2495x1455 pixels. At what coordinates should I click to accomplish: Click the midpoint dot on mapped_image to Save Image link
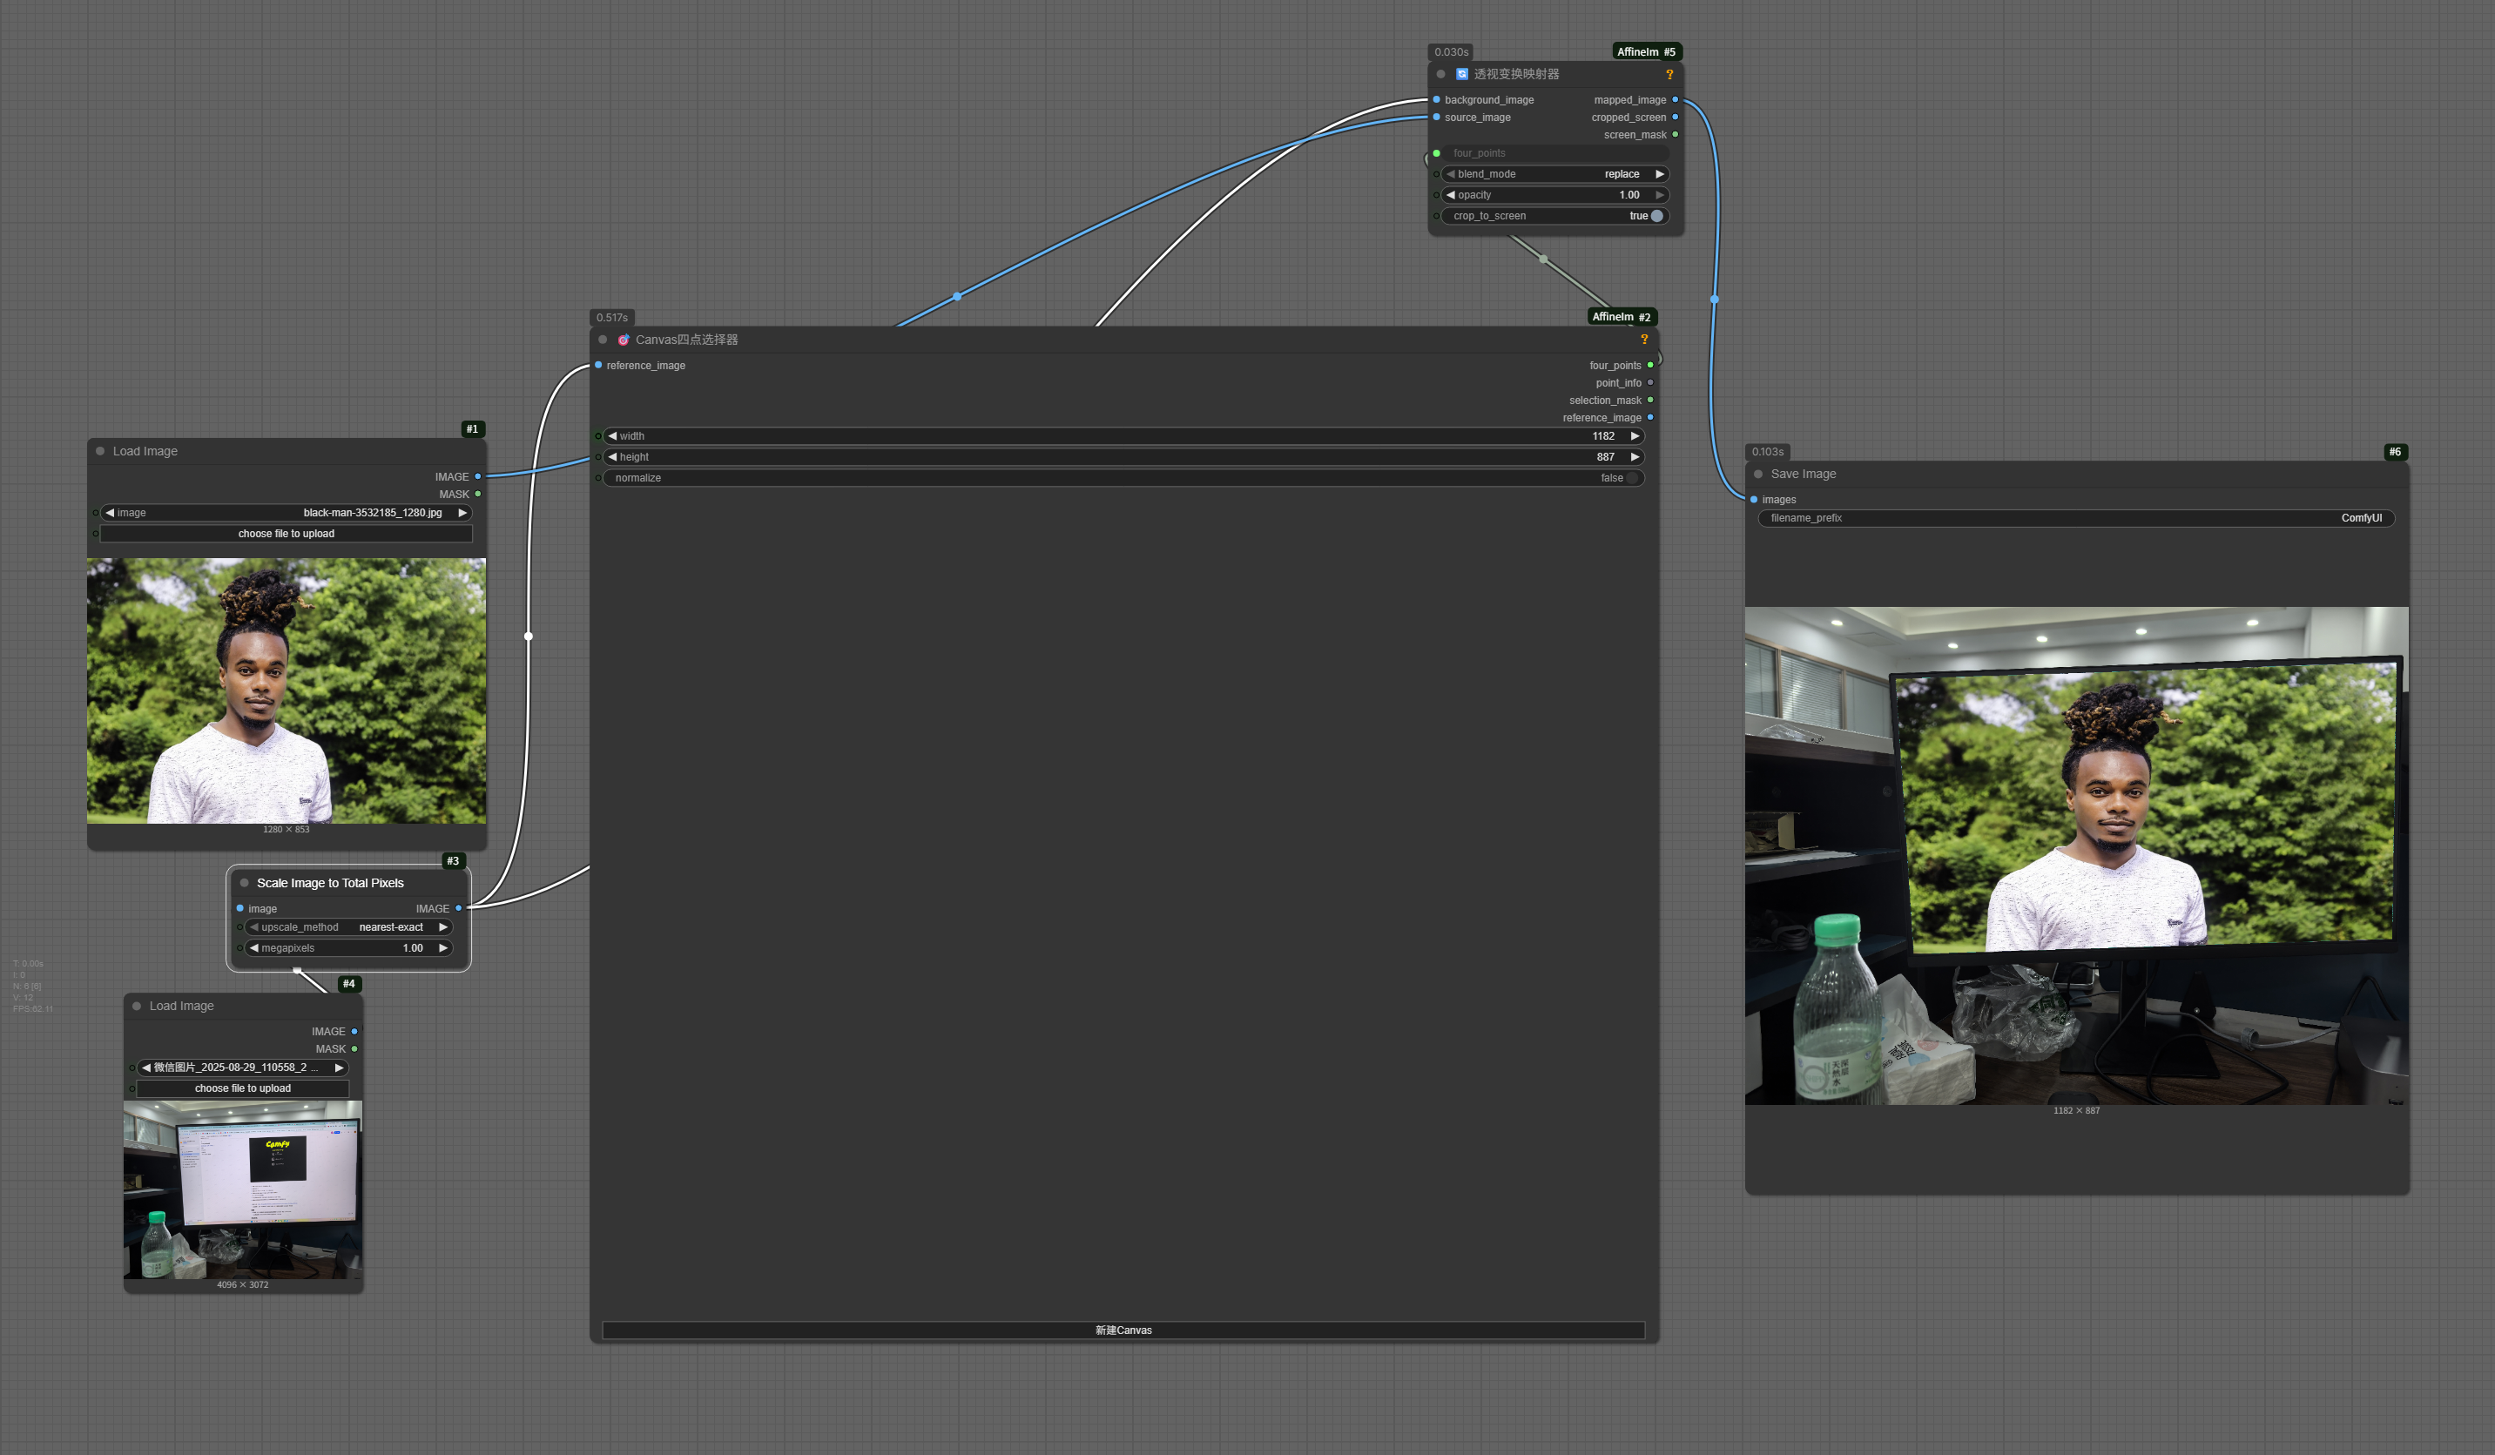[1715, 299]
